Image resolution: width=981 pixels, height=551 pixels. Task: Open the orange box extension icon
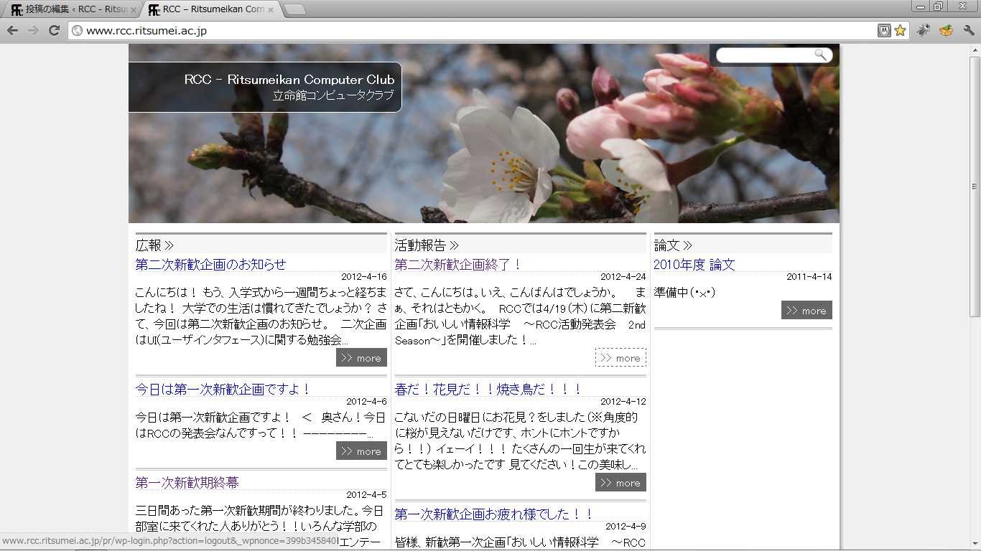coord(946,30)
